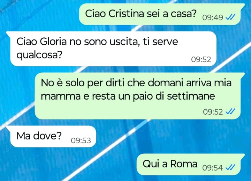Click the 09:53 timestamp next to 'Ma dove?'

pyautogui.click(x=81, y=140)
